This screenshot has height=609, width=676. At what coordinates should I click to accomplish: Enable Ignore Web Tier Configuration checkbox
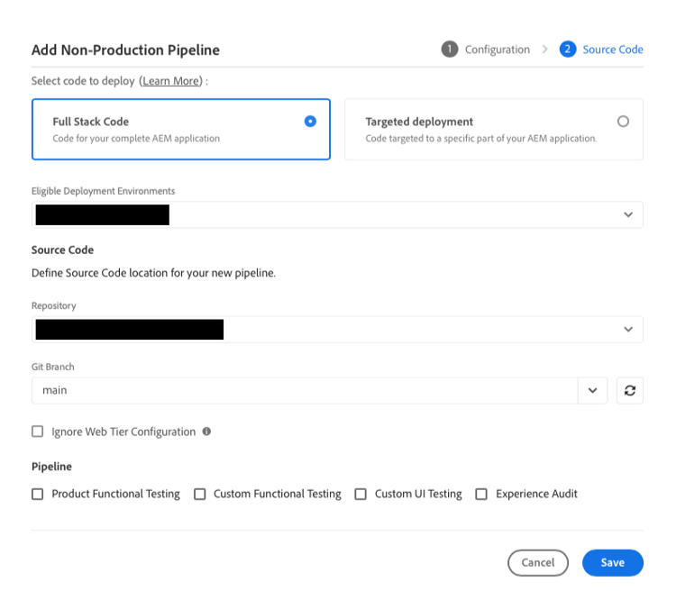pyautogui.click(x=38, y=432)
